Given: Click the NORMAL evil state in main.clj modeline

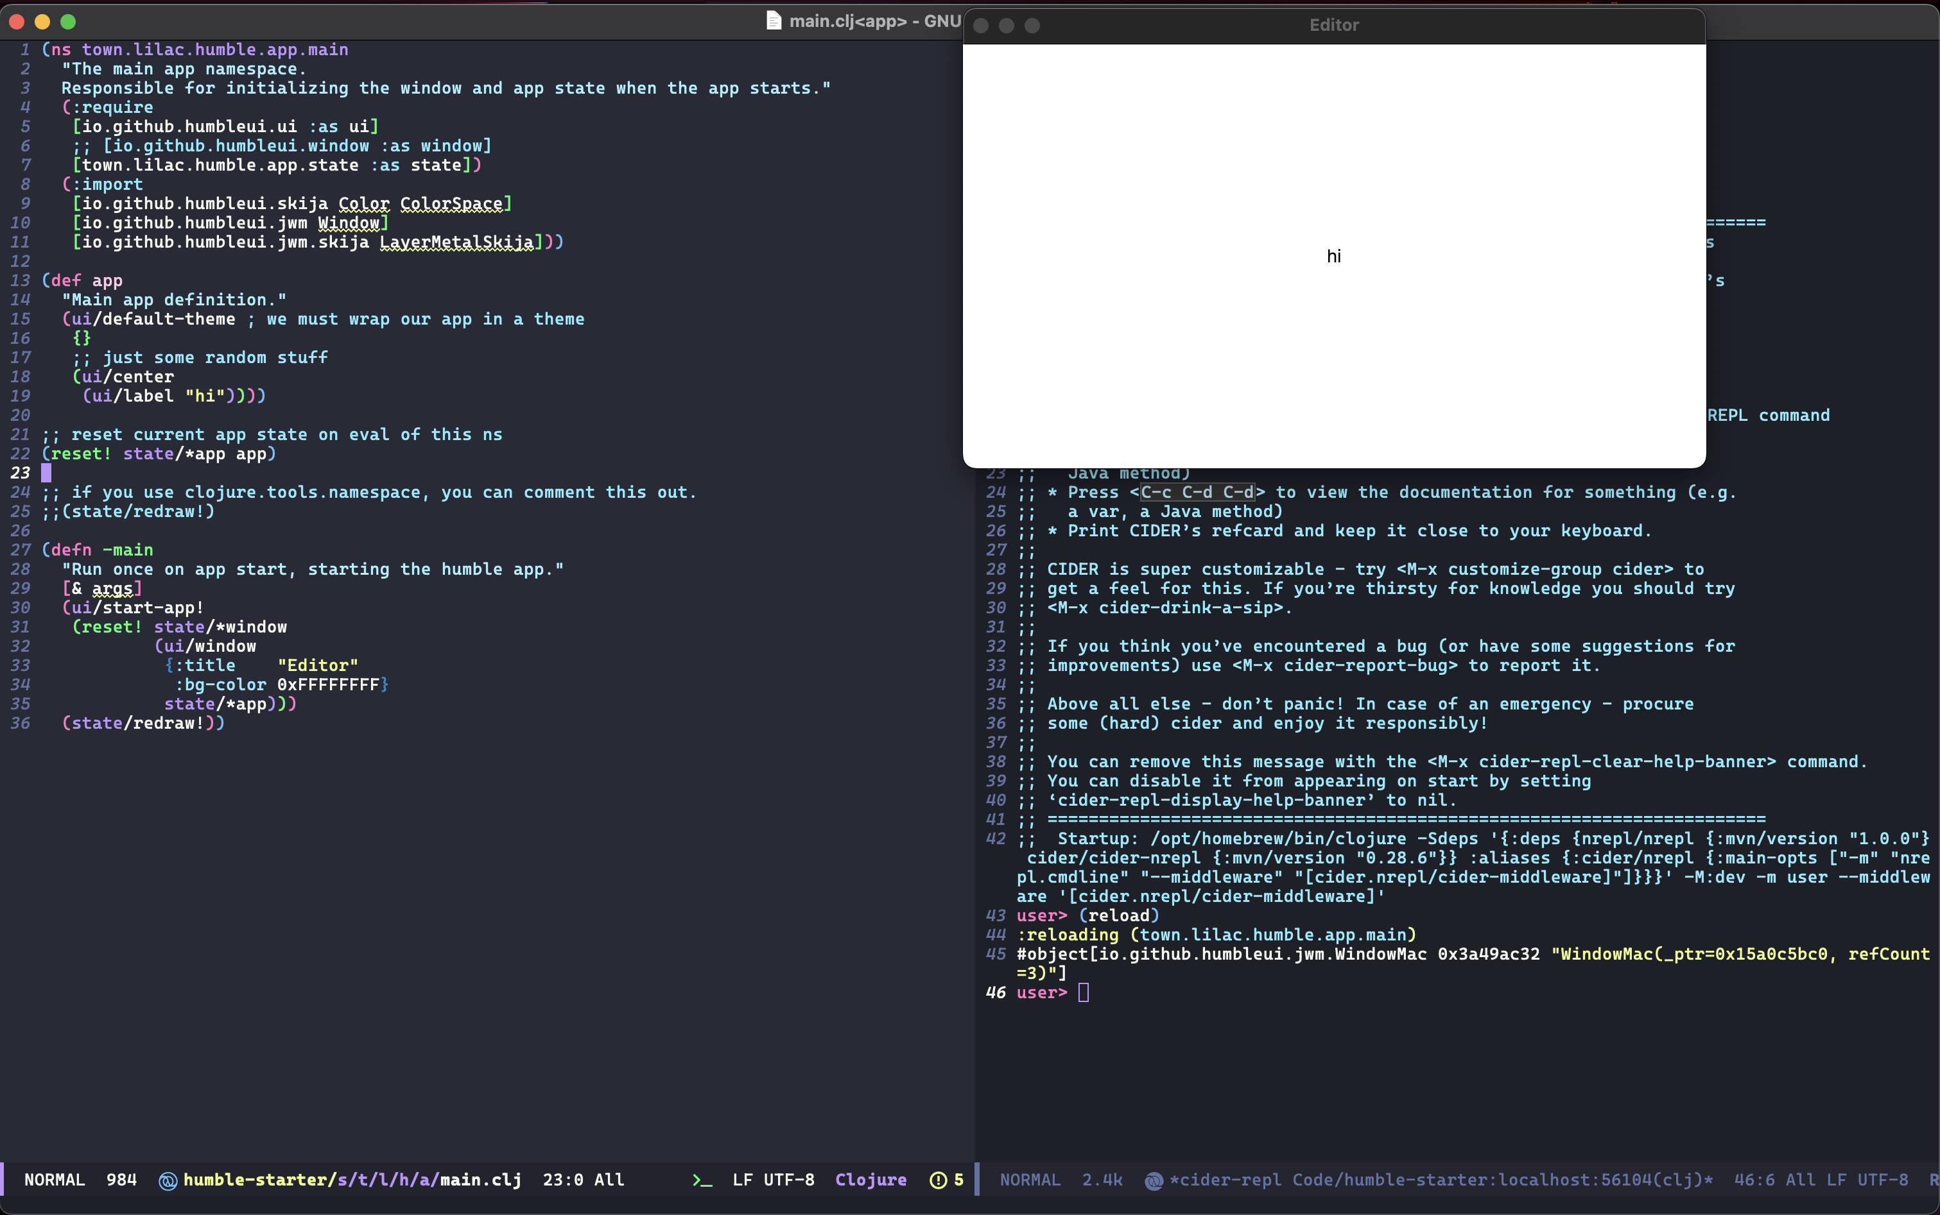Looking at the screenshot, I should pos(54,1180).
